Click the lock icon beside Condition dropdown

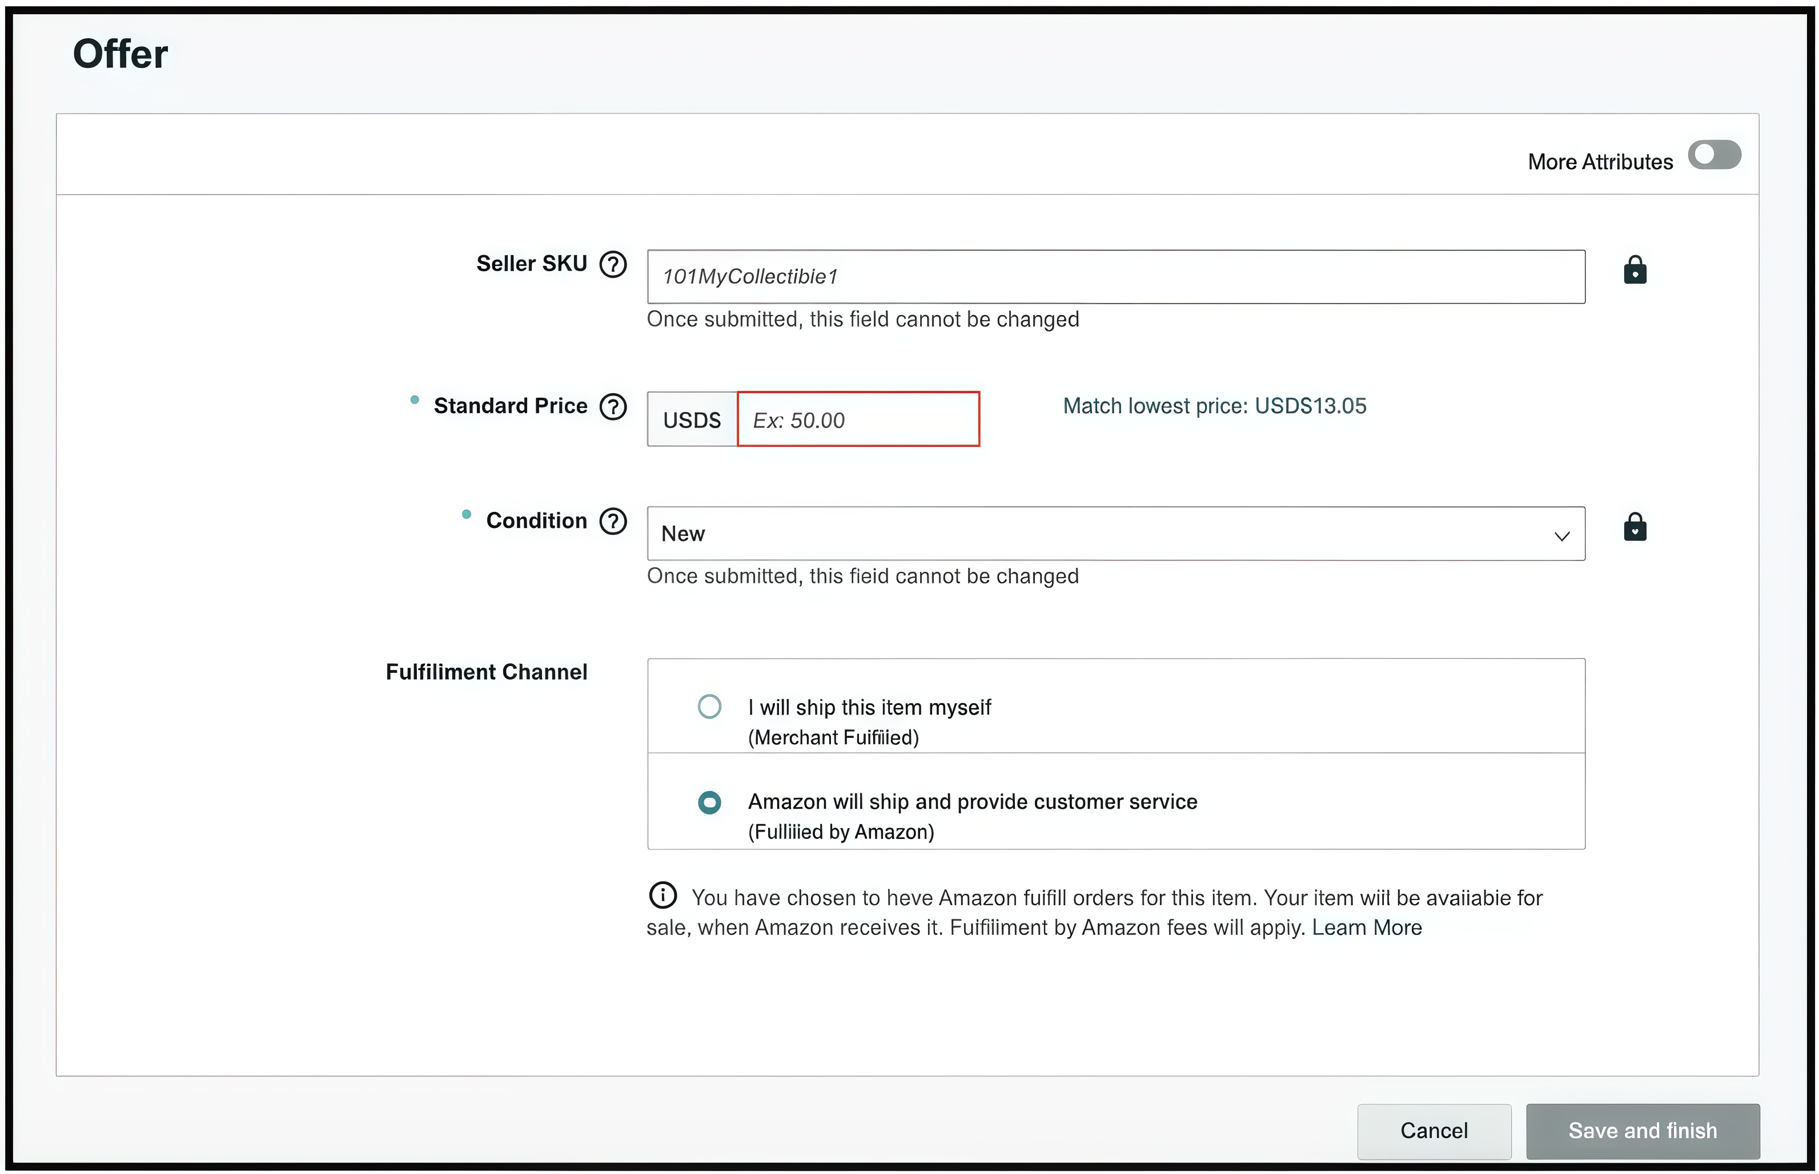click(1635, 527)
